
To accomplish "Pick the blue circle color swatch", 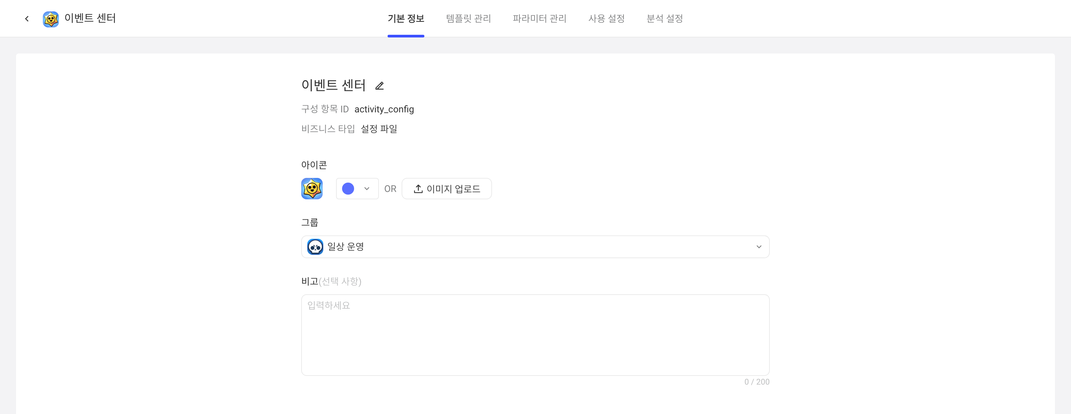I will pos(348,189).
